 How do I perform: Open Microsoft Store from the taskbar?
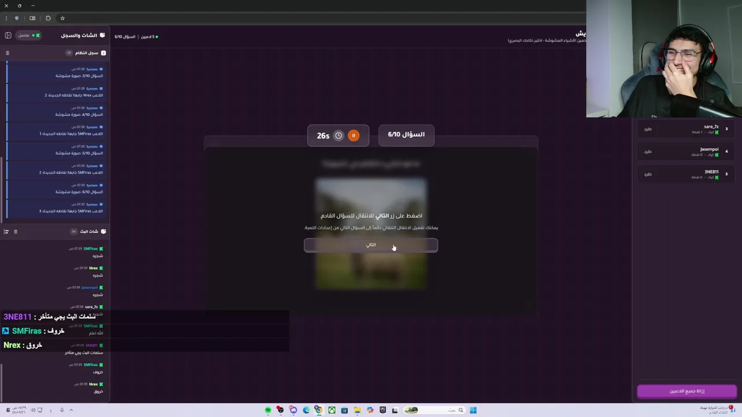(x=344, y=410)
